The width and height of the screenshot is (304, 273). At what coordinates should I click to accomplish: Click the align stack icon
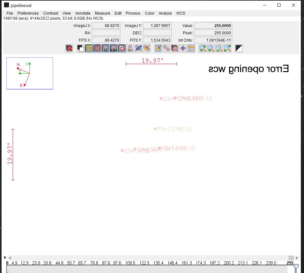174,49
